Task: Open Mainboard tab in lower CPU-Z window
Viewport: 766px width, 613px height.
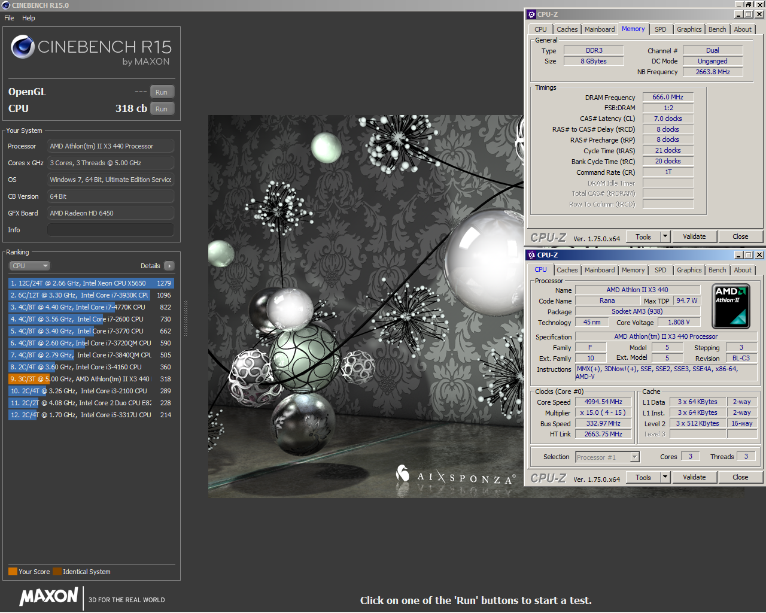Action: (x=600, y=270)
